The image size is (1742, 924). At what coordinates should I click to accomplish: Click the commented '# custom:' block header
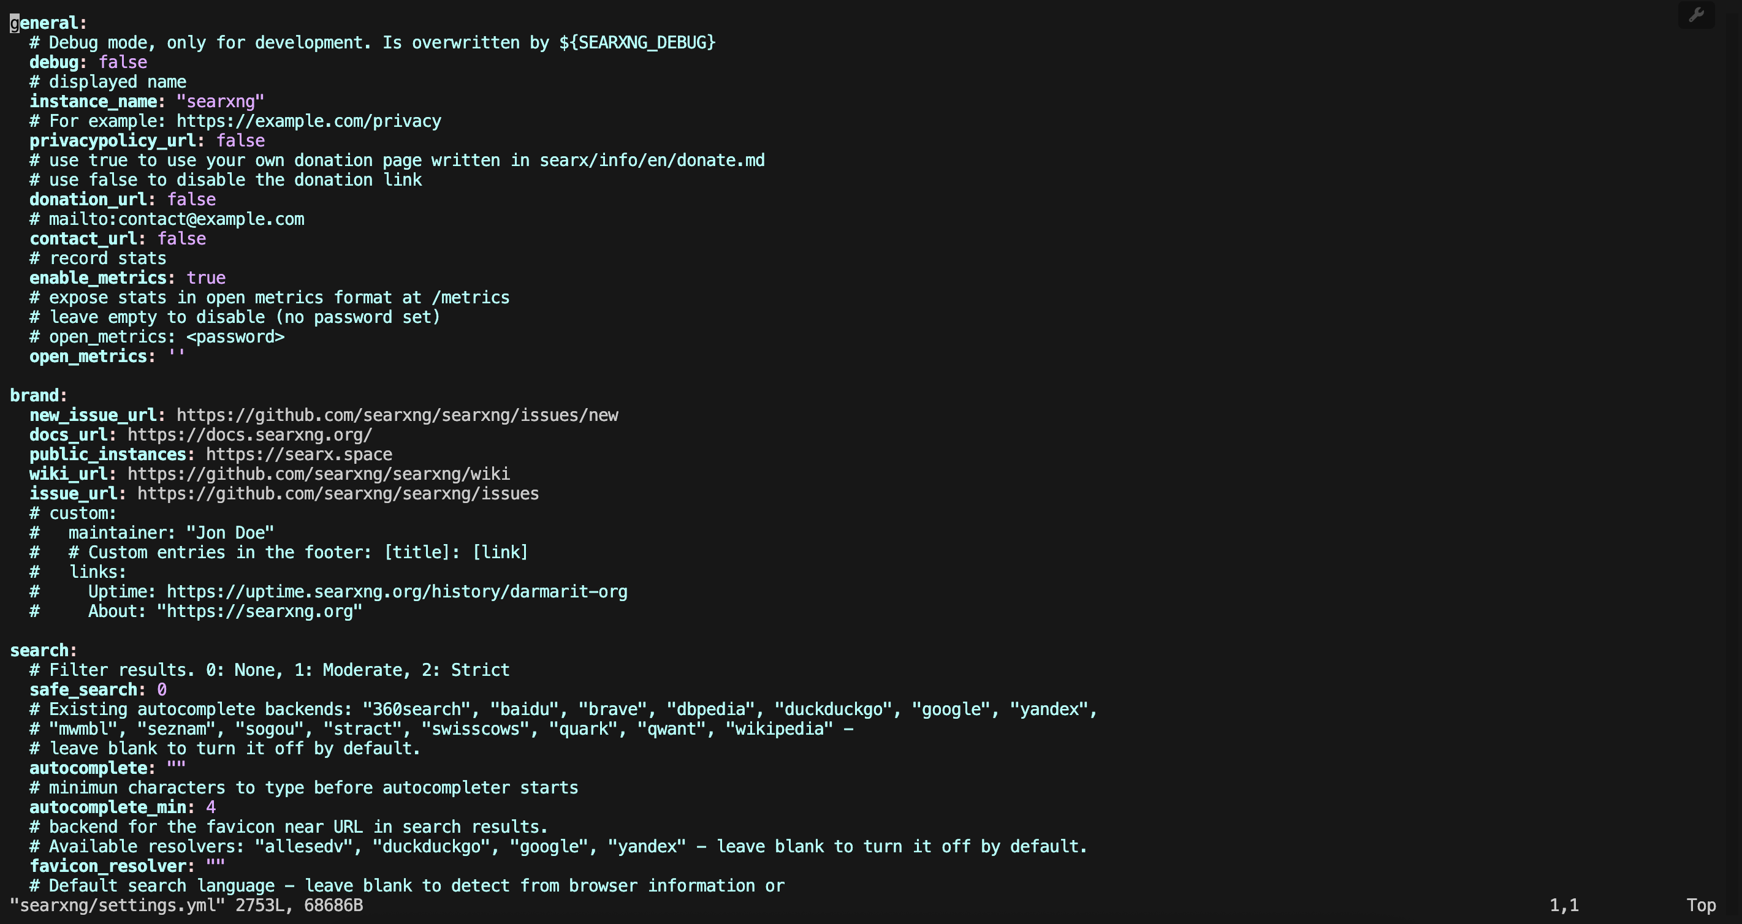coord(73,513)
